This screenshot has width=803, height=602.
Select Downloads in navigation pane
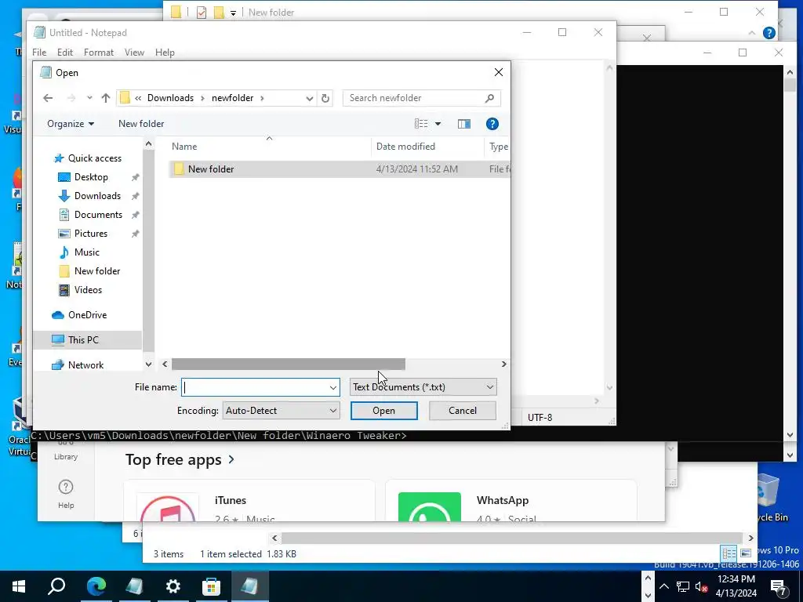click(x=97, y=196)
